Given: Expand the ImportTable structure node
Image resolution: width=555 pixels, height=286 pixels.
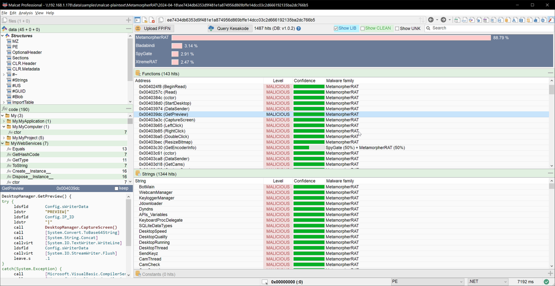Looking at the screenshot, I should pos(4,102).
